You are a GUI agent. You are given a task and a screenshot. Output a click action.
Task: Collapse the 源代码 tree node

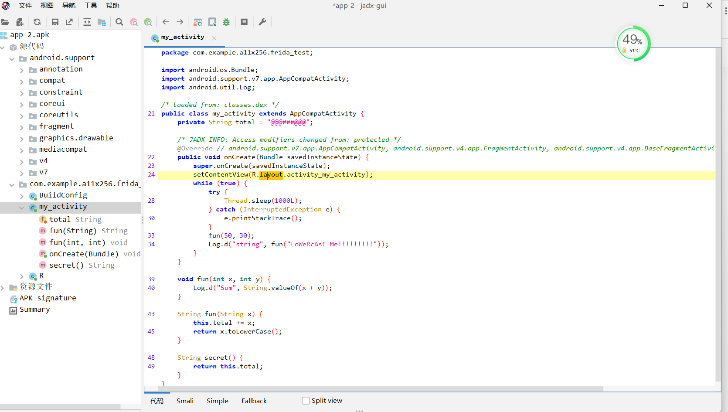(3, 47)
